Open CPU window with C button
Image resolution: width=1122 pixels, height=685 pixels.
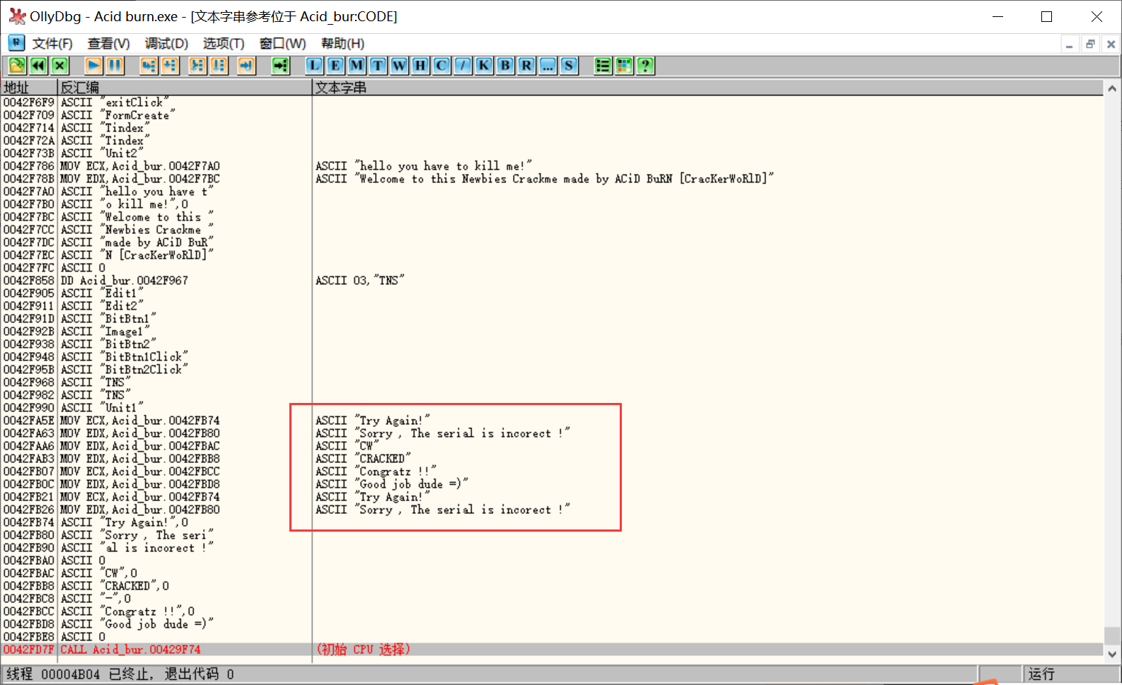point(441,66)
